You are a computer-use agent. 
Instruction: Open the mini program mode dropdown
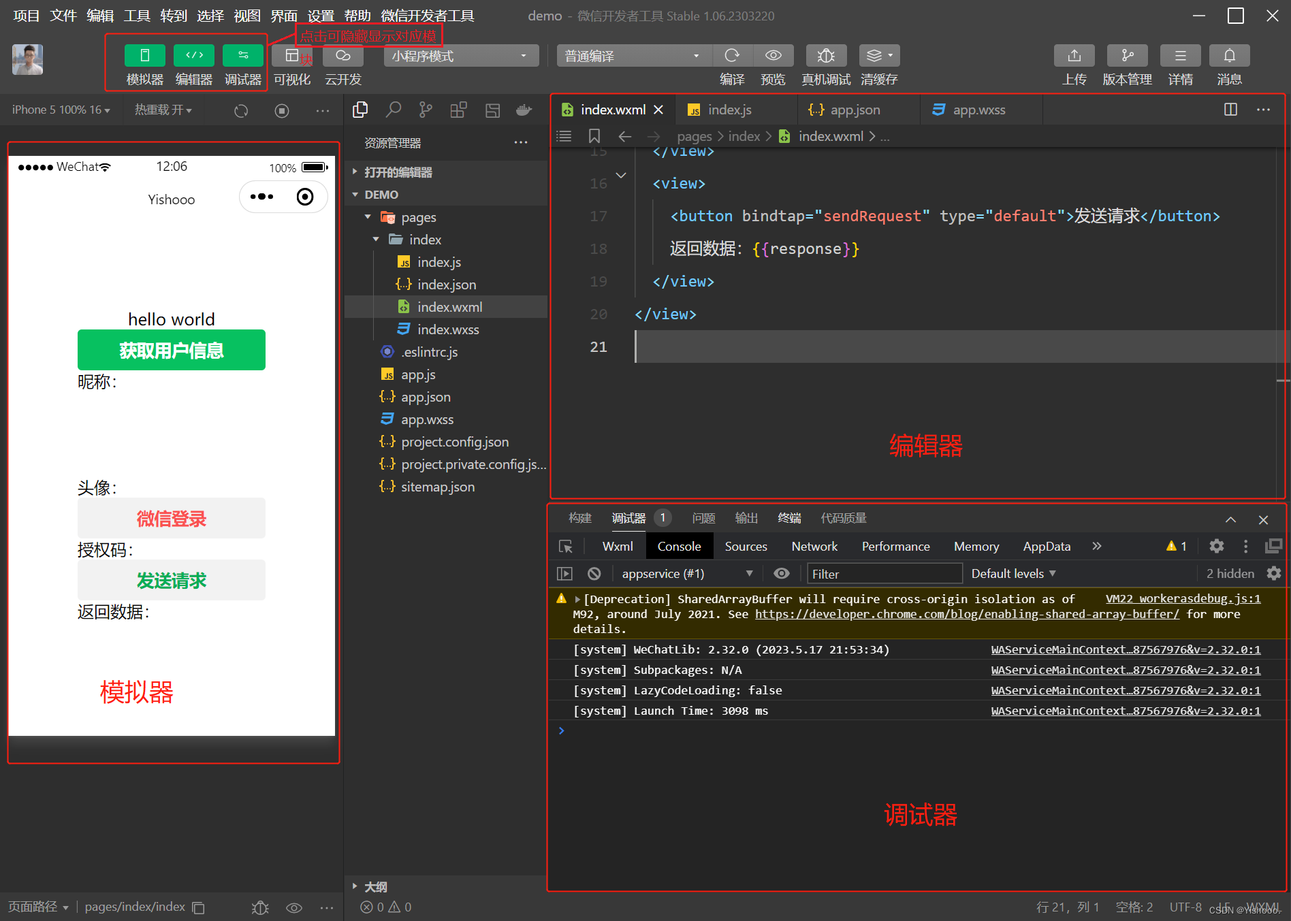(x=461, y=56)
